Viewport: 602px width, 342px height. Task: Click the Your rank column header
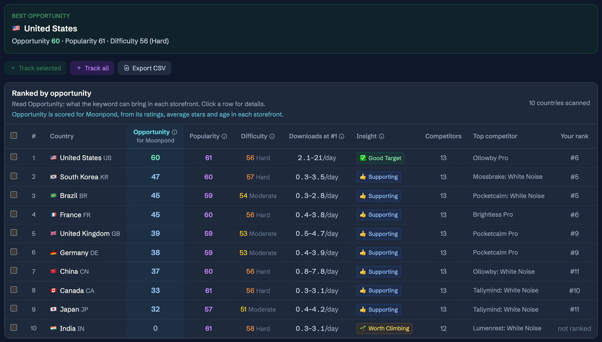click(574, 136)
